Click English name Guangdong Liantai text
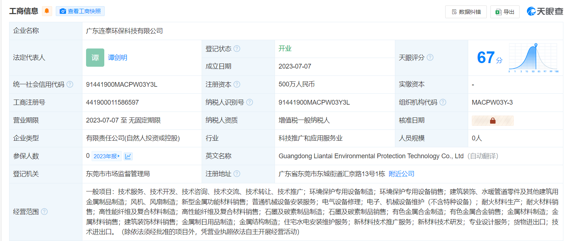 (x=371, y=156)
